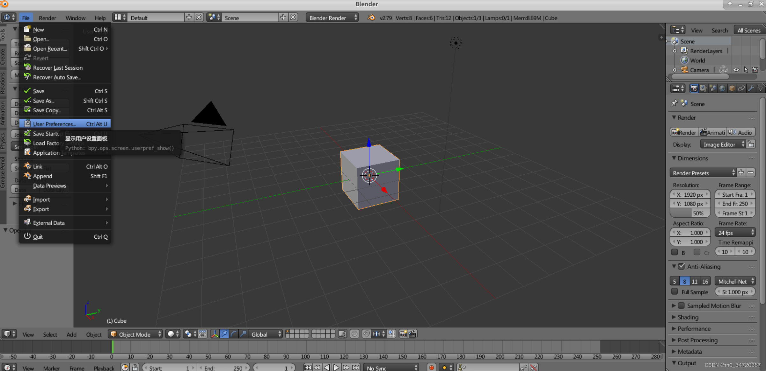Screen dimensions: 766x371
Task: Toggle the 3D manipulator widget icon
Action: 215,334
